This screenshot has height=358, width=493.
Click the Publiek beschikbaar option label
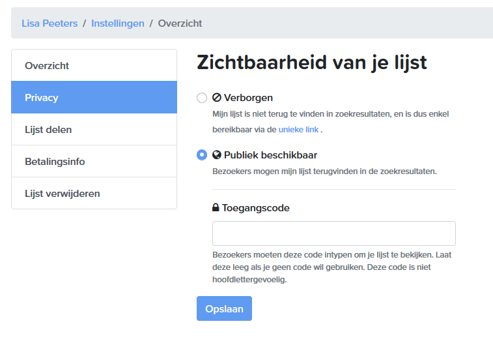tap(270, 155)
